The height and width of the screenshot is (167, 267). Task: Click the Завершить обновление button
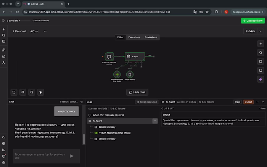(248, 12)
